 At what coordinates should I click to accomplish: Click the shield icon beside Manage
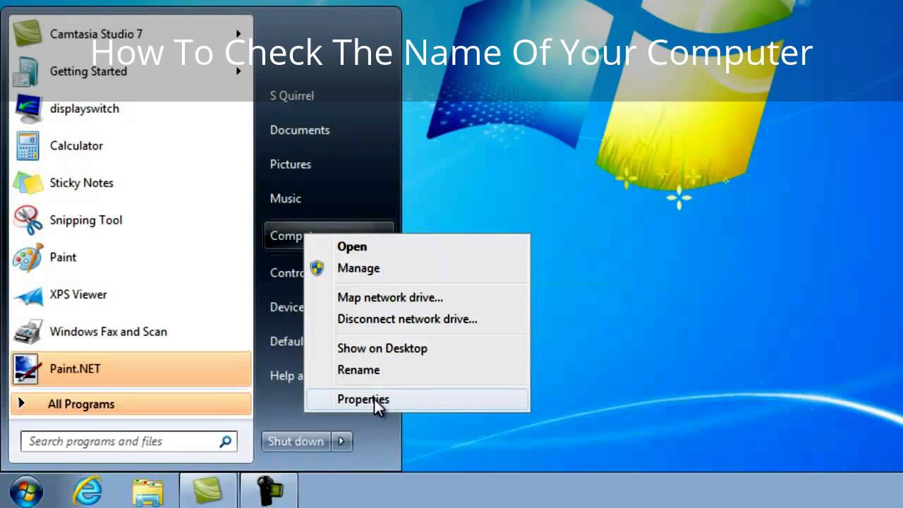click(x=317, y=268)
